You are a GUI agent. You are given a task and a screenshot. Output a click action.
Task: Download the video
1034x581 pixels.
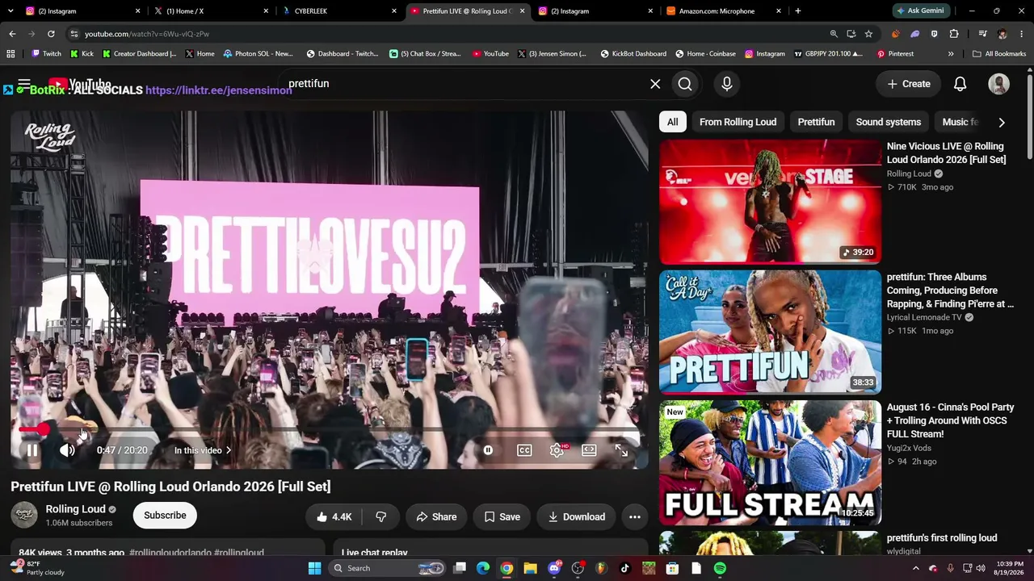576,516
